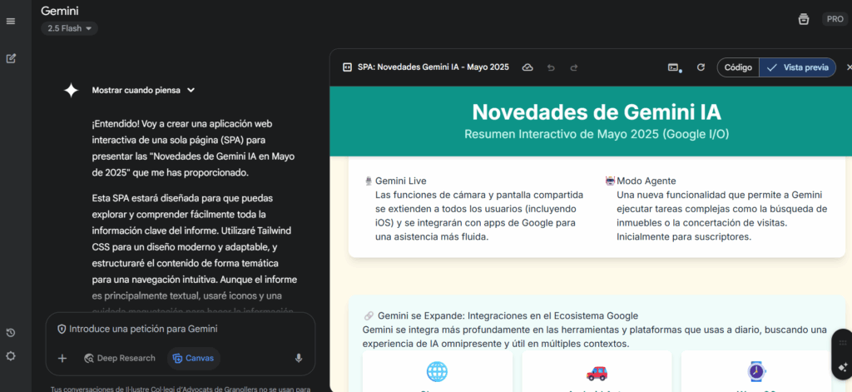Click the microphone emoji beside Gemini Live
The height and width of the screenshot is (392, 852).
(x=369, y=181)
